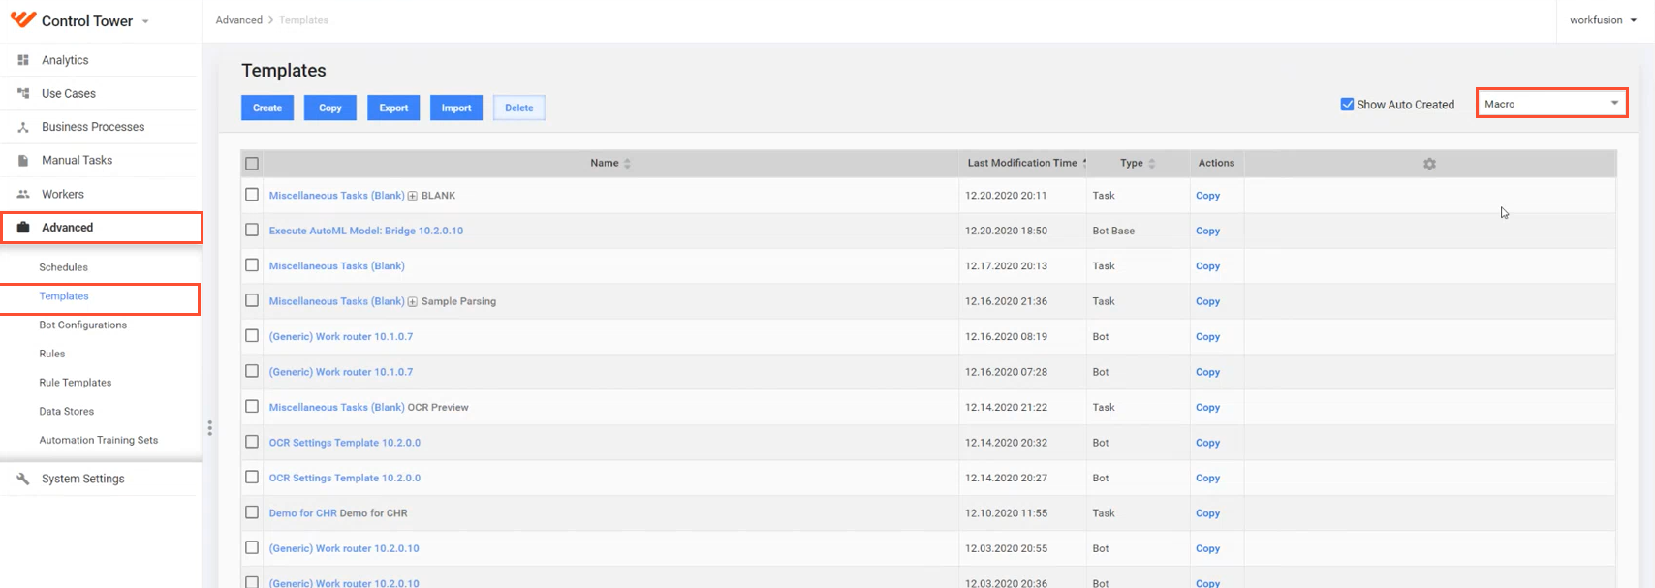Expand plus icon beside Sample Parsing row

coord(413,301)
